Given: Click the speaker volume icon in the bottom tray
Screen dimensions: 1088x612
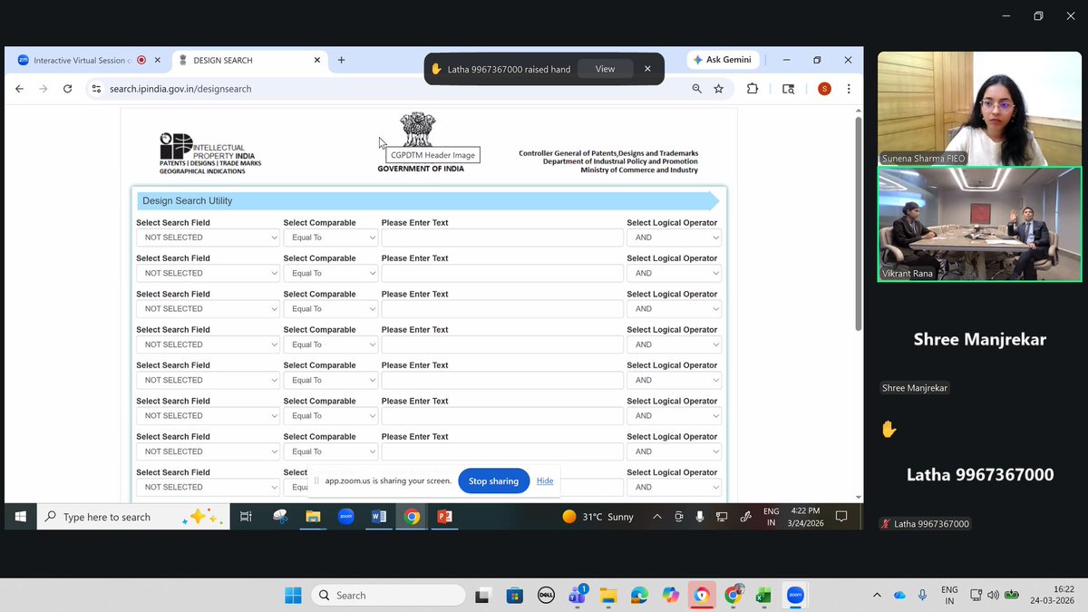Looking at the screenshot, I should 993,596.
